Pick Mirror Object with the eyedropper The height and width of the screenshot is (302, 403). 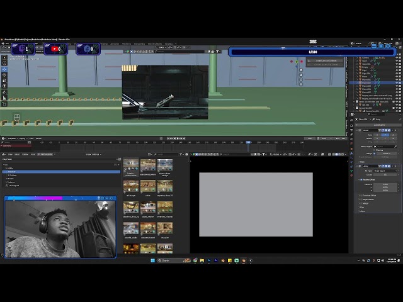[x=396, y=147]
